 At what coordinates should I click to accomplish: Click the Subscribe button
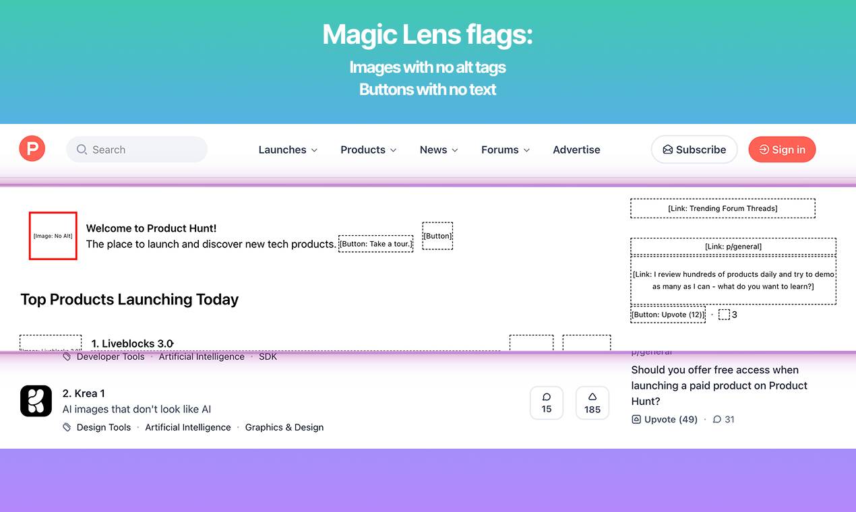coord(694,150)
